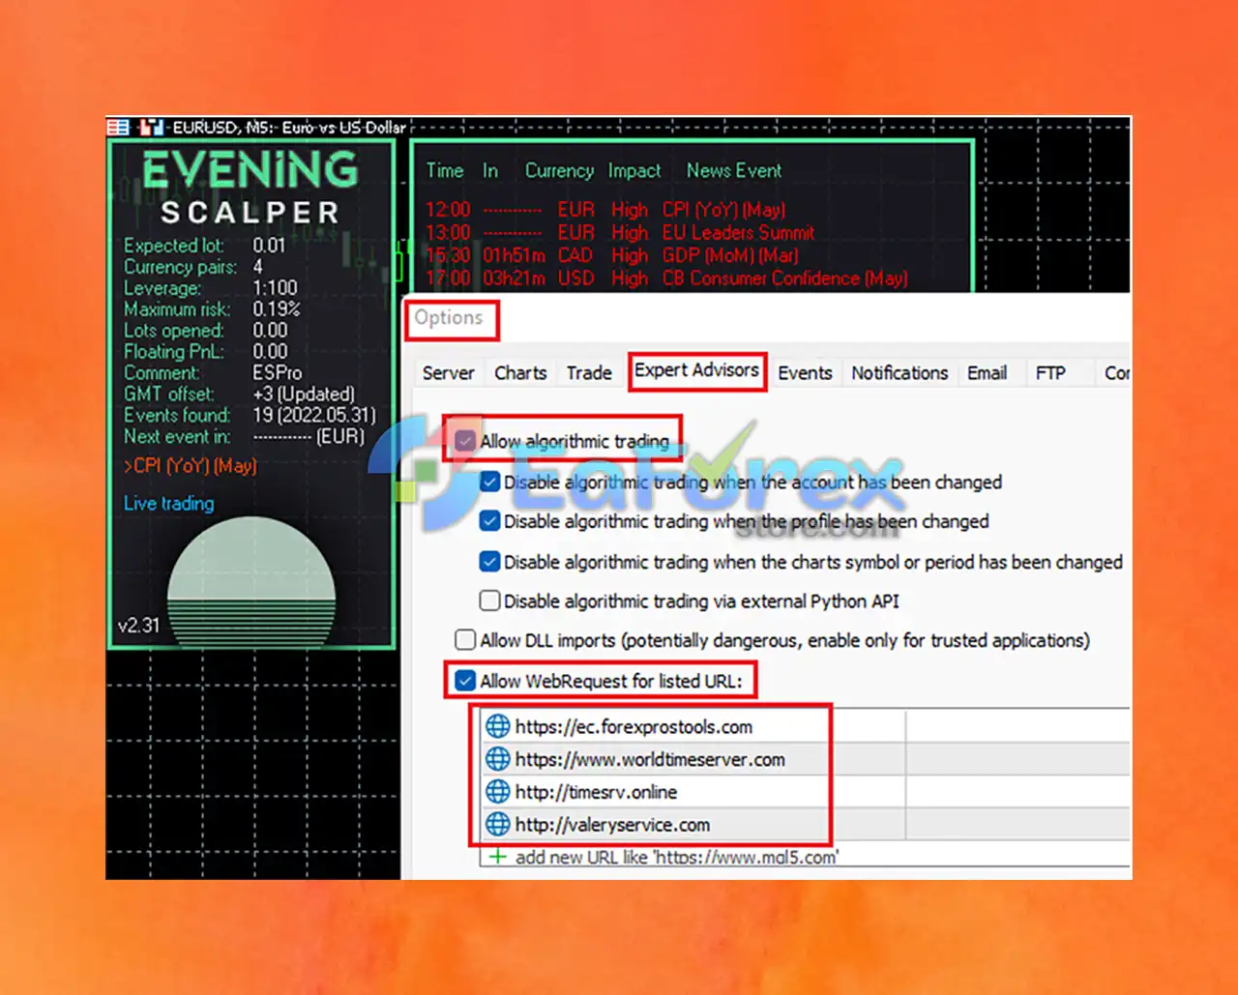Click the Options dialog title
1238x995 pixels.
tap(449, 318)
